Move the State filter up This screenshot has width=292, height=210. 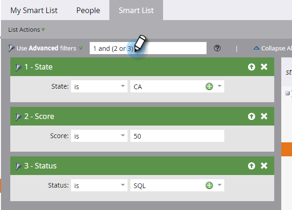[x=252, y=67]
